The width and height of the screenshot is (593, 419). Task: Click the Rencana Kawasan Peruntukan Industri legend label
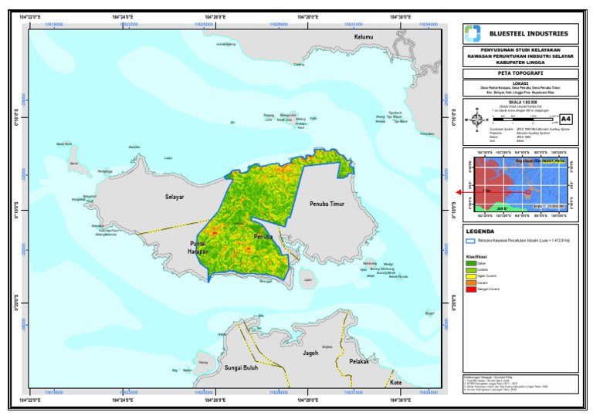coord(524,240)
